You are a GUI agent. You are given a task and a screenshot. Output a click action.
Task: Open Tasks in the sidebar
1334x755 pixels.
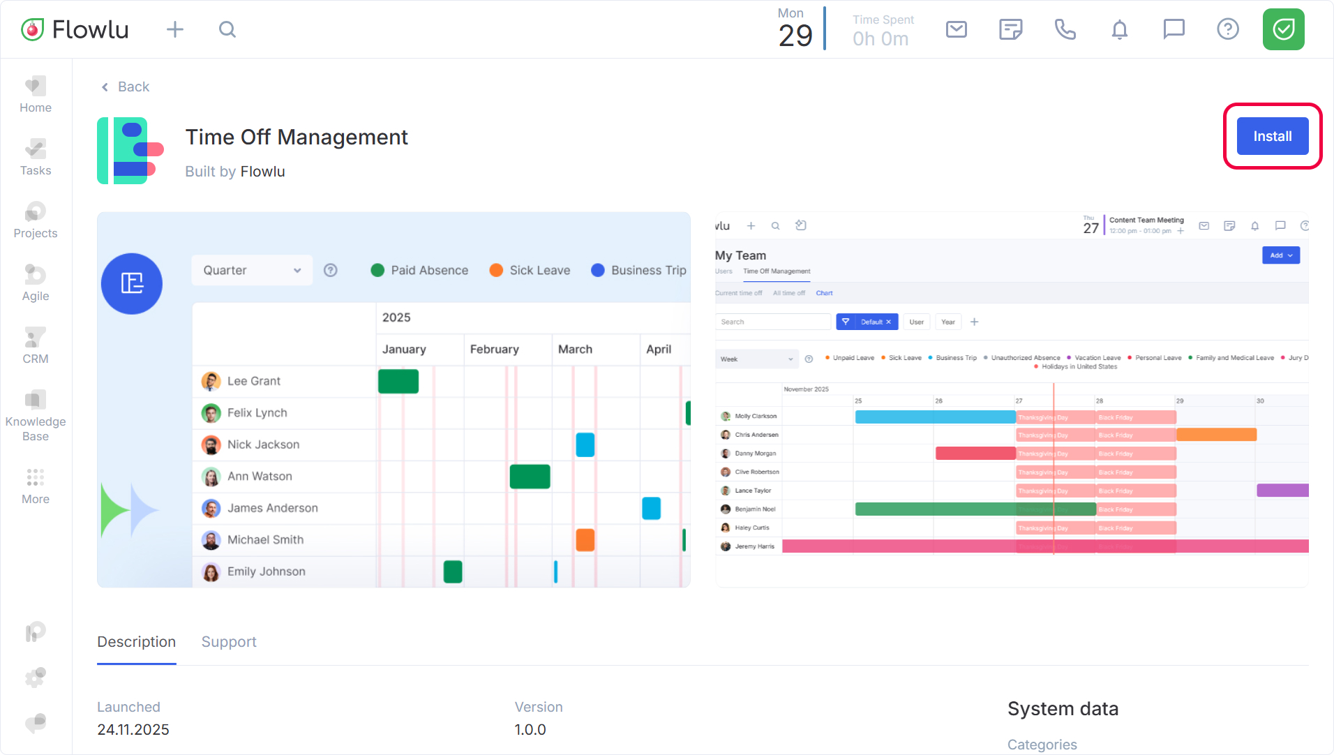pos(36,158)
